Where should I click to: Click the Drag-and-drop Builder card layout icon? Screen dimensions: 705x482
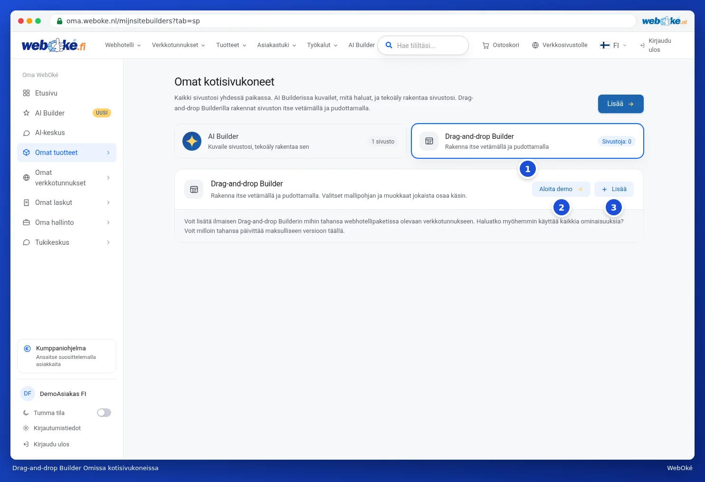click(429, 141)
